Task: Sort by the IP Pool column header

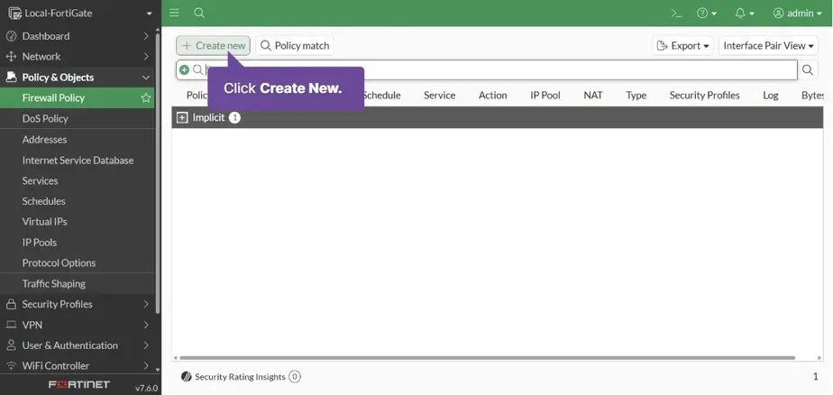Action: (545, 96)
